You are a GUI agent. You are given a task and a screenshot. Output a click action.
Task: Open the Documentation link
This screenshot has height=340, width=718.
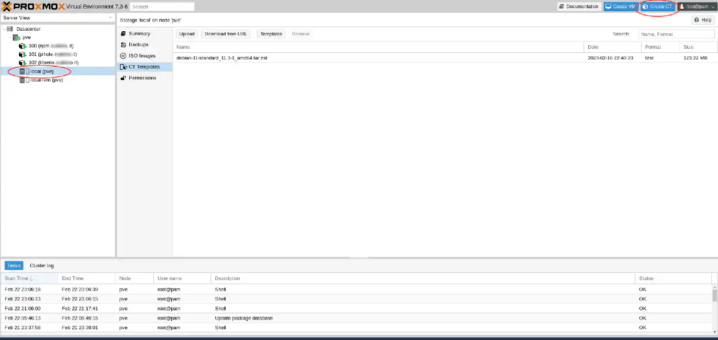[579, 7]
